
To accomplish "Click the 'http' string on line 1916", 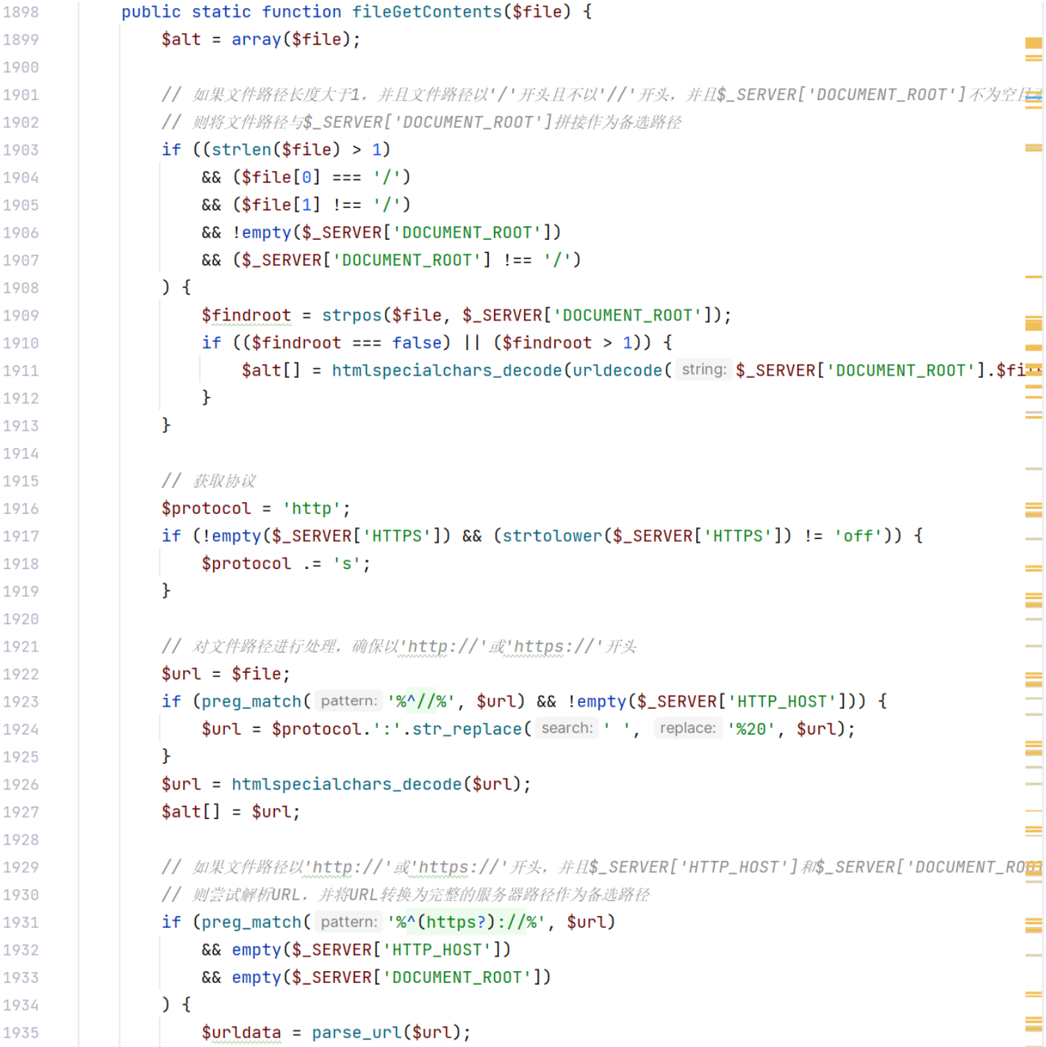I will pyautogui.click(x=312, y=509).
